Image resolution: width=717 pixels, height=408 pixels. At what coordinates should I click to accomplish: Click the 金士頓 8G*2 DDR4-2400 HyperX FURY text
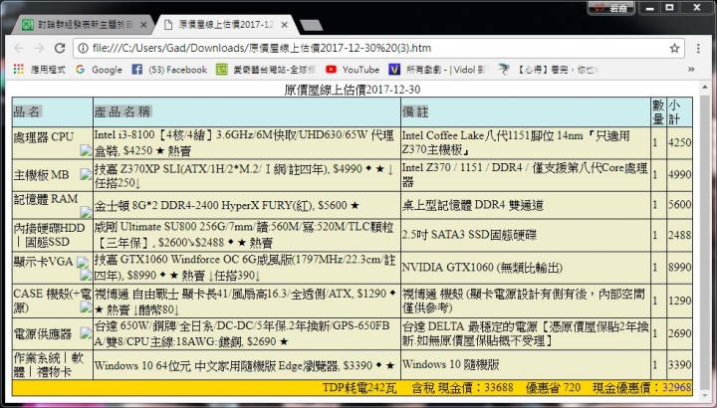[227, 206]
